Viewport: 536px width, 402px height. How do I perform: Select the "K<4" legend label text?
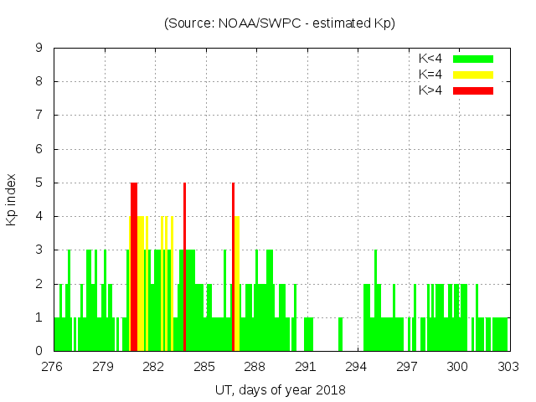tap(430, 59)
